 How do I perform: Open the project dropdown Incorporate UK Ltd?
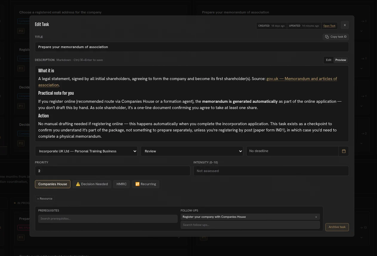pos(86,151)
